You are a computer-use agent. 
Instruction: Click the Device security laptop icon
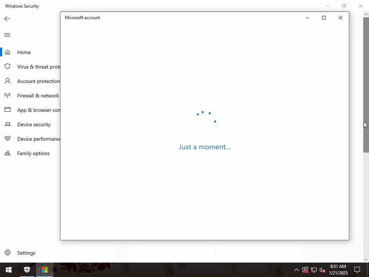point(8,124)
